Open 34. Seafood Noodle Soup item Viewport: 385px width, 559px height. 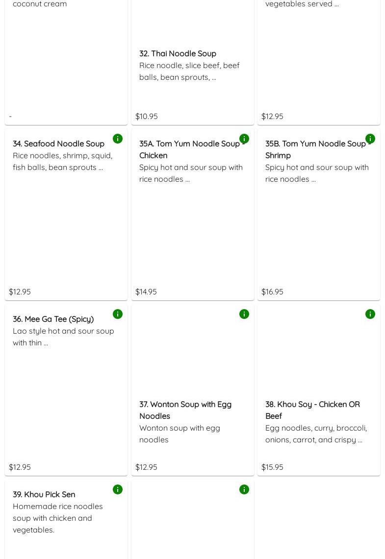pos(58,144)
